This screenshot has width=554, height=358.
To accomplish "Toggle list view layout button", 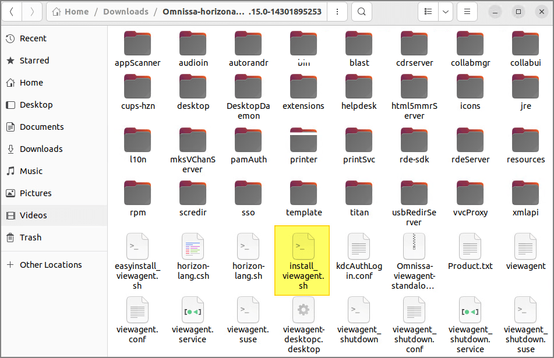I will (x=429, y=12).
